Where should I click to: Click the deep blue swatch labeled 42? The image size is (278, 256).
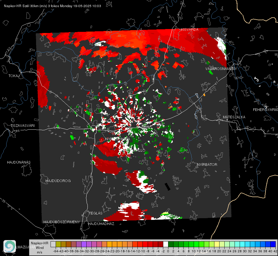273,244
